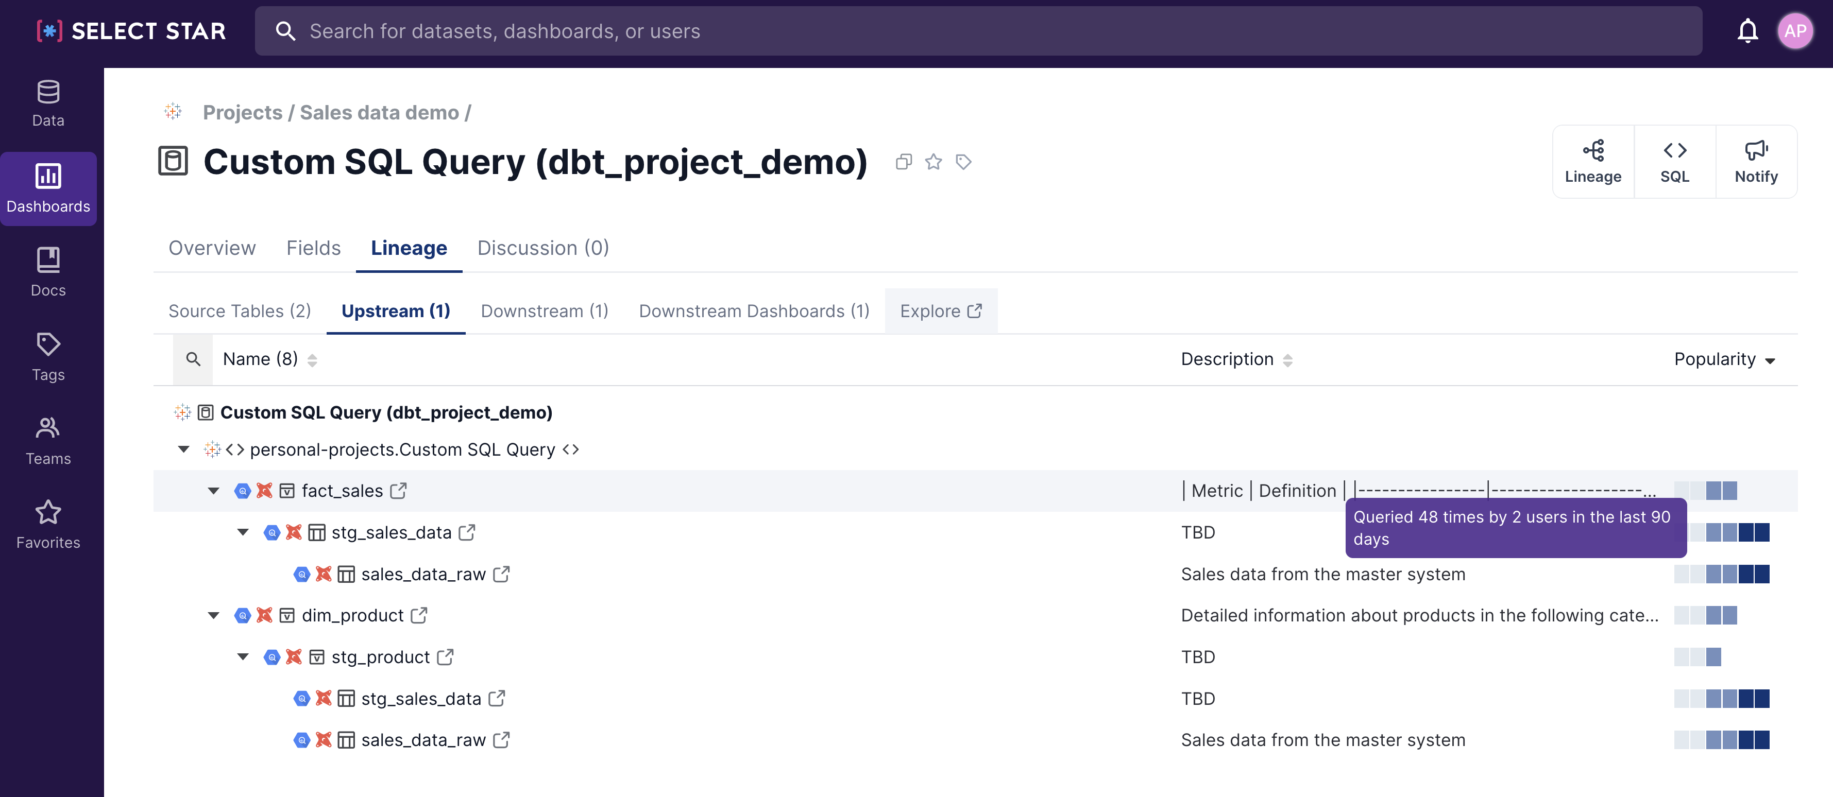Open the notifications bell
This screenshot has height=797, width=1833.
(1747, 31)
